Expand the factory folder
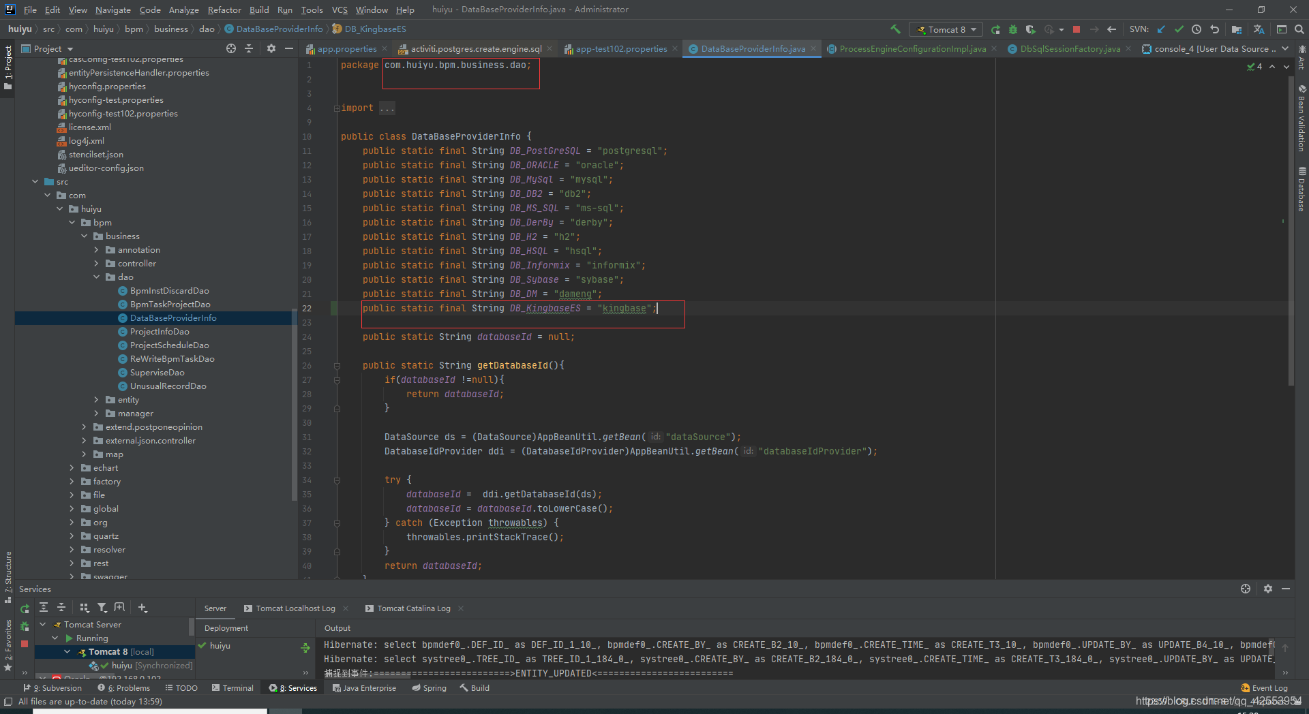This screenshot has height=714, width=1309. tap(72, 482)
